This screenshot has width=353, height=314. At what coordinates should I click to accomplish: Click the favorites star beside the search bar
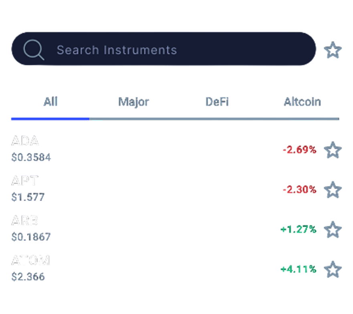tap(332, 50)
